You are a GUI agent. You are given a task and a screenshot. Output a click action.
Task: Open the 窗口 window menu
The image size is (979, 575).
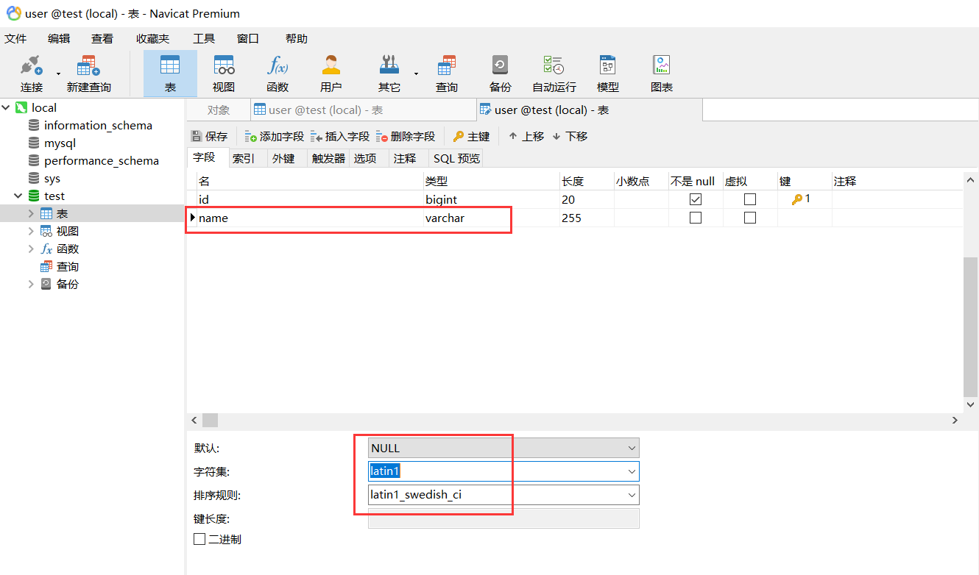pyautogui.click(x=248, y=38)
